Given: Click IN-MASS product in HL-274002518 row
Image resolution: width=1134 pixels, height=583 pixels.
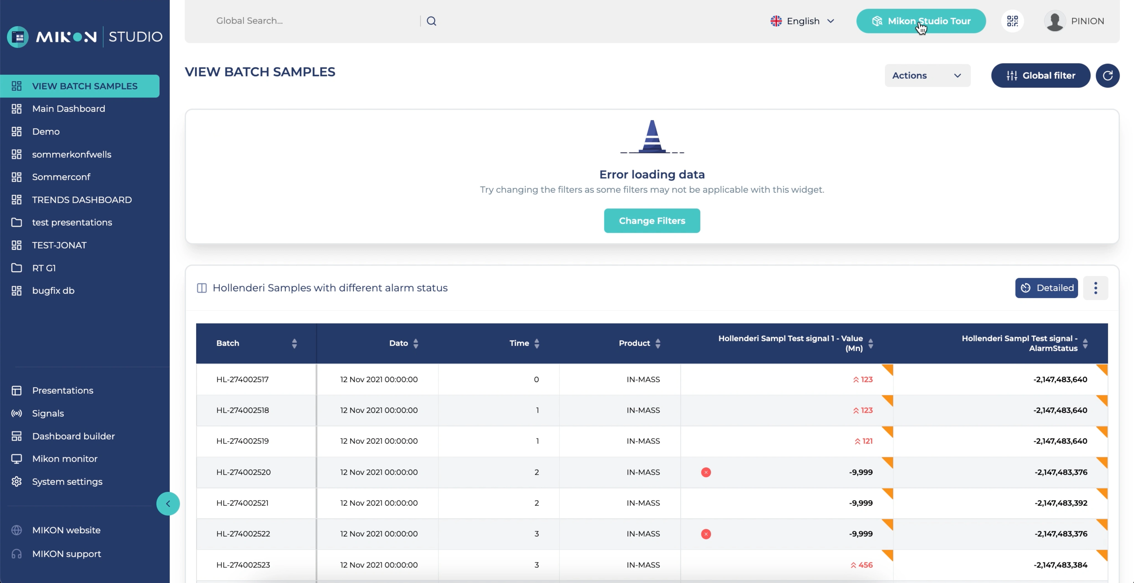Looking at the screenshot, I should coord(643,410).
